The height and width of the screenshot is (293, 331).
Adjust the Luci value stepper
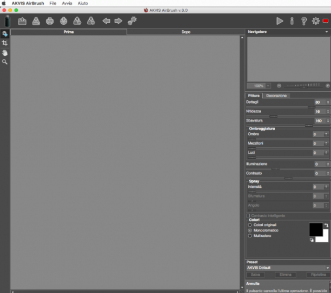[x=326, y=153]
